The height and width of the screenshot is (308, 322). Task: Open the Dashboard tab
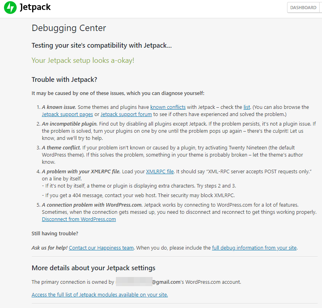[303, 8]
